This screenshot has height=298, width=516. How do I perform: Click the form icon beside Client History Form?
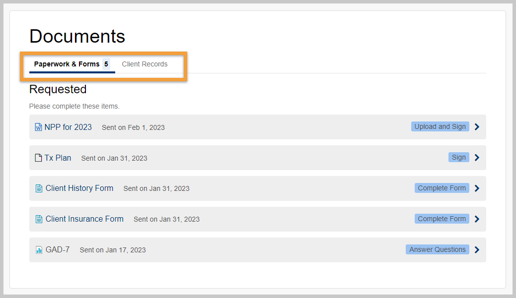click(x=39, y=188)
